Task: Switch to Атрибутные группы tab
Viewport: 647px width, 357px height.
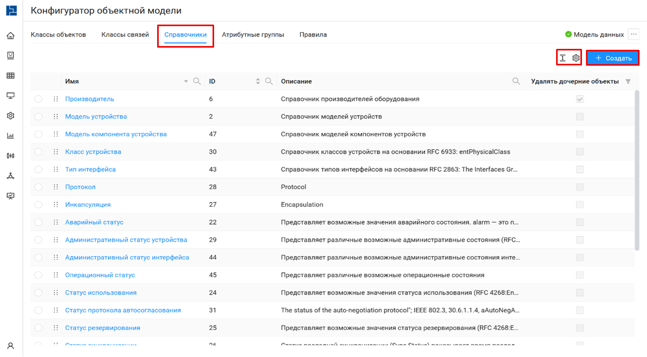Action: point(253,35)
